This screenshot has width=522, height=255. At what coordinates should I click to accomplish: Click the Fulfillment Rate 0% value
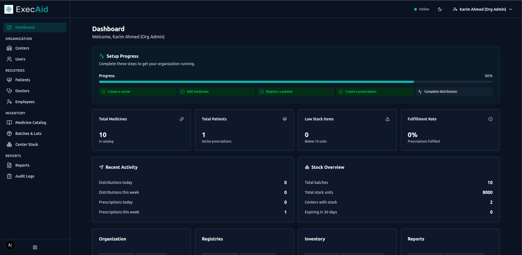[413, 135]
